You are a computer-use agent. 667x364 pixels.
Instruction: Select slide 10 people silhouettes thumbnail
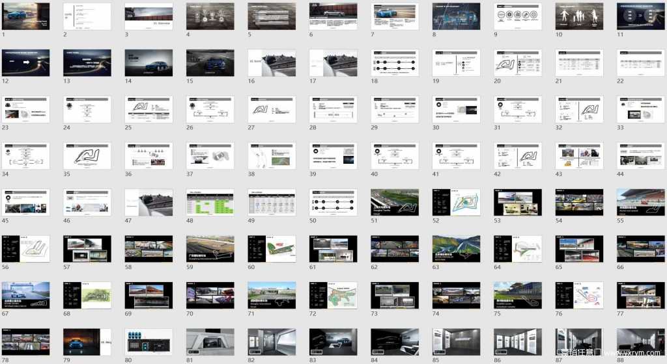pyautogui.click(x=579, y=16)
